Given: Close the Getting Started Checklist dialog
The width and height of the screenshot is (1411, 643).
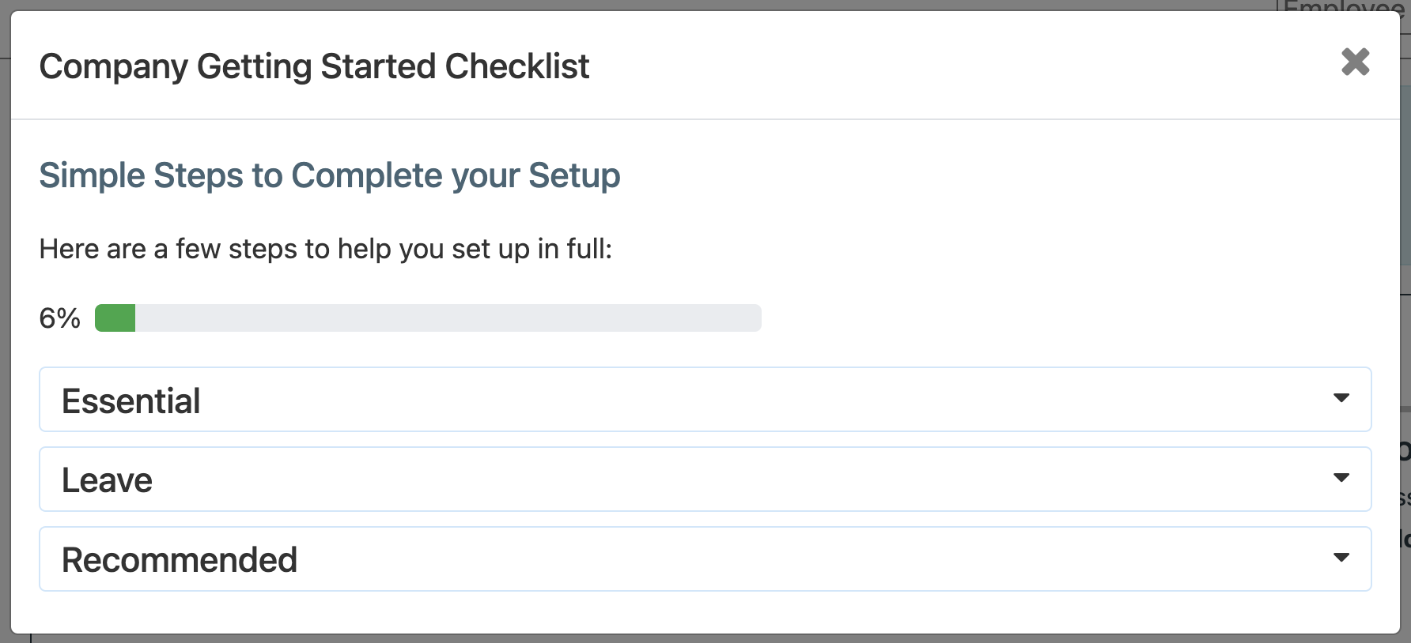Looking at the screenshot, I should click(1355, 62).
